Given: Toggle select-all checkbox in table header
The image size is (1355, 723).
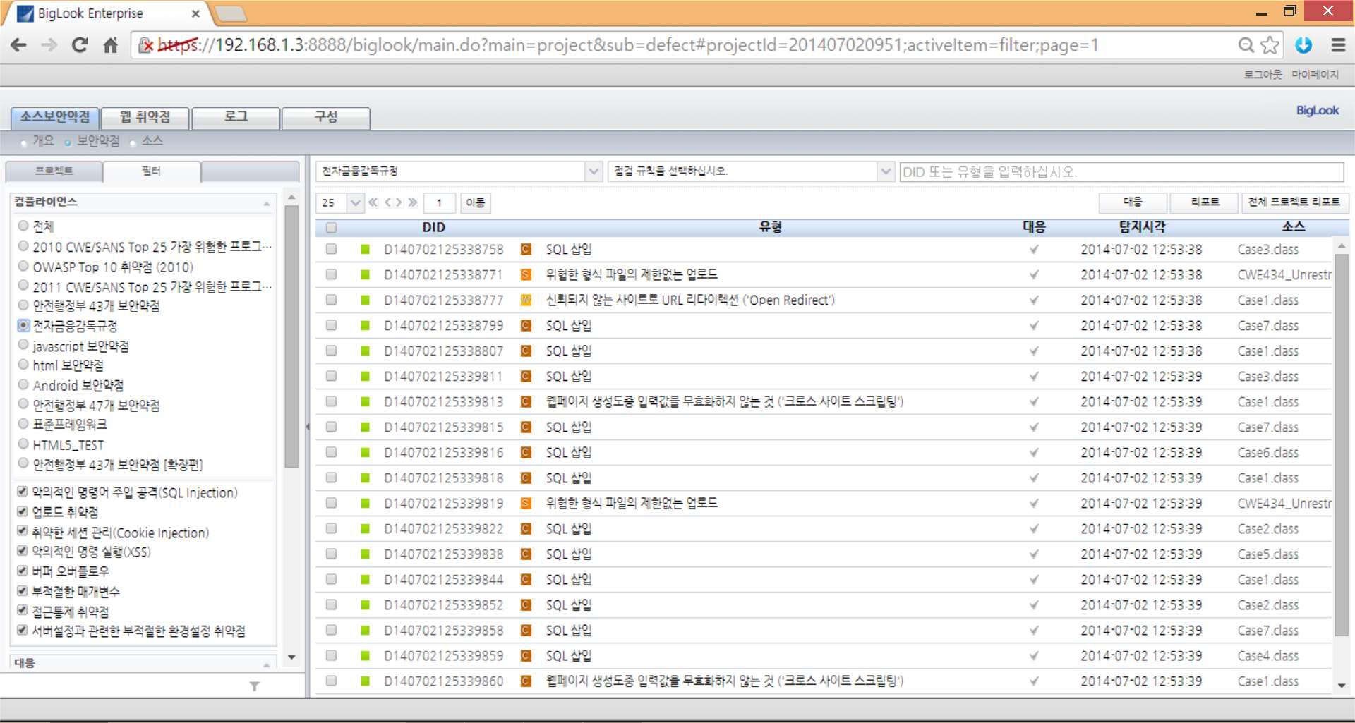Looking at the screenshot, I should [x=331, y=227].
